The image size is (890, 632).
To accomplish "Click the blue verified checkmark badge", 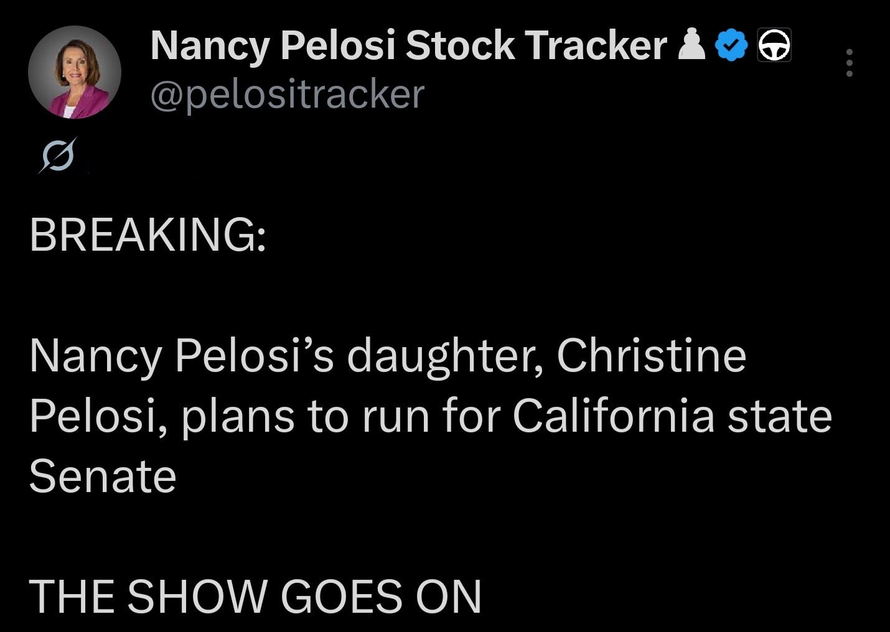I will 731,45.
